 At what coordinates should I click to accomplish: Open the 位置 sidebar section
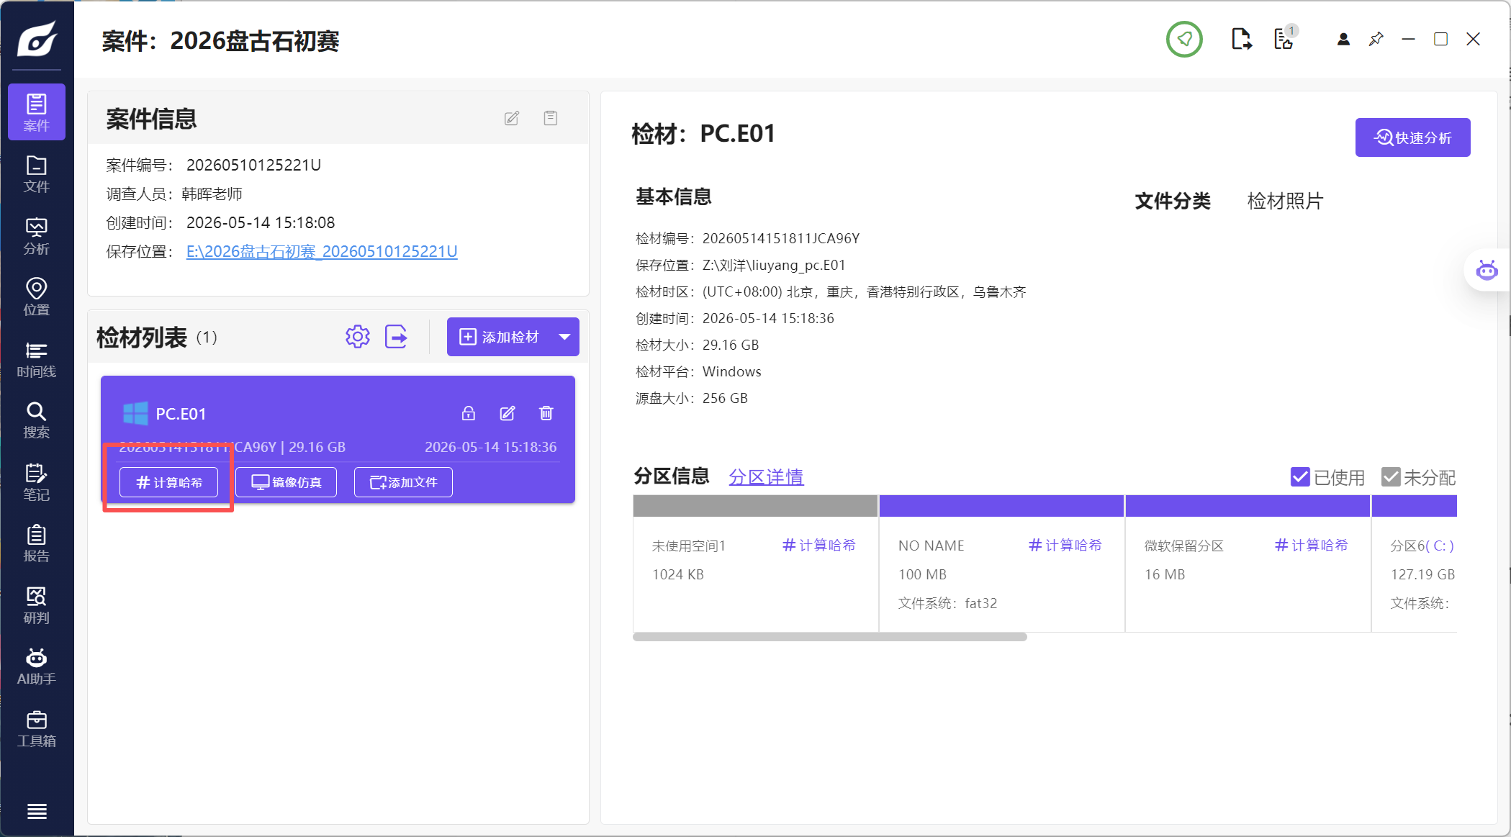click(x=37, y=297)
